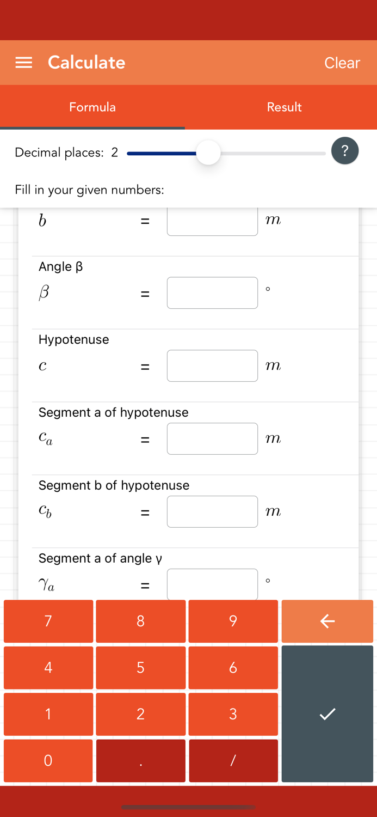The height and width of the screenshot is (817, 377).
Task: Open the decimal places help popup
Action: click(x=345, y=150)
